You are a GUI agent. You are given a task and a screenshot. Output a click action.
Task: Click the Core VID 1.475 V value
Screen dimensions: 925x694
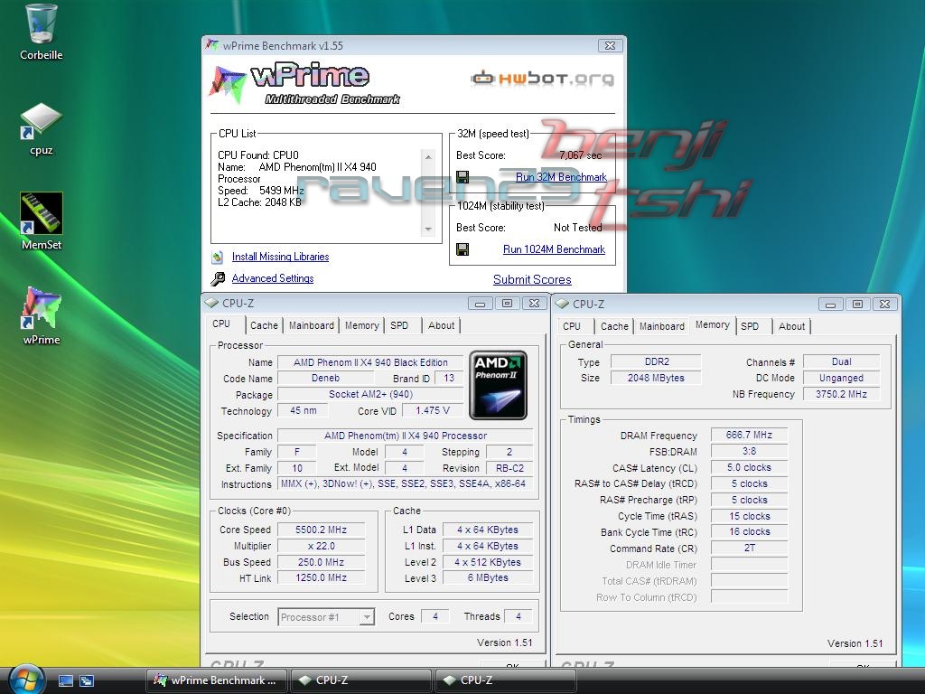pyautogui.click(x=433, y=411)
